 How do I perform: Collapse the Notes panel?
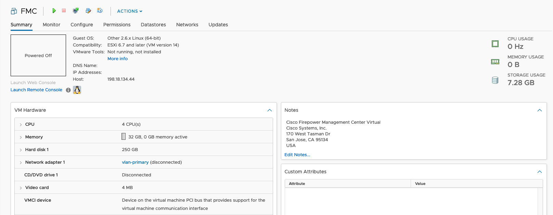(539, 110)
